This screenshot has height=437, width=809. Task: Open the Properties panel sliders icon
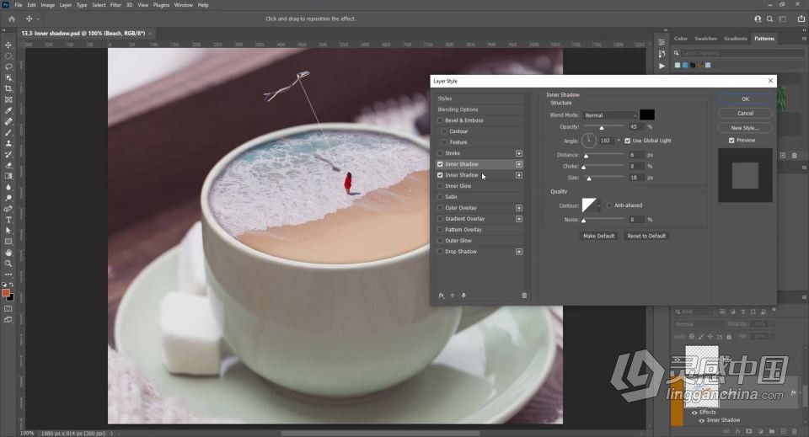point(662,42)
